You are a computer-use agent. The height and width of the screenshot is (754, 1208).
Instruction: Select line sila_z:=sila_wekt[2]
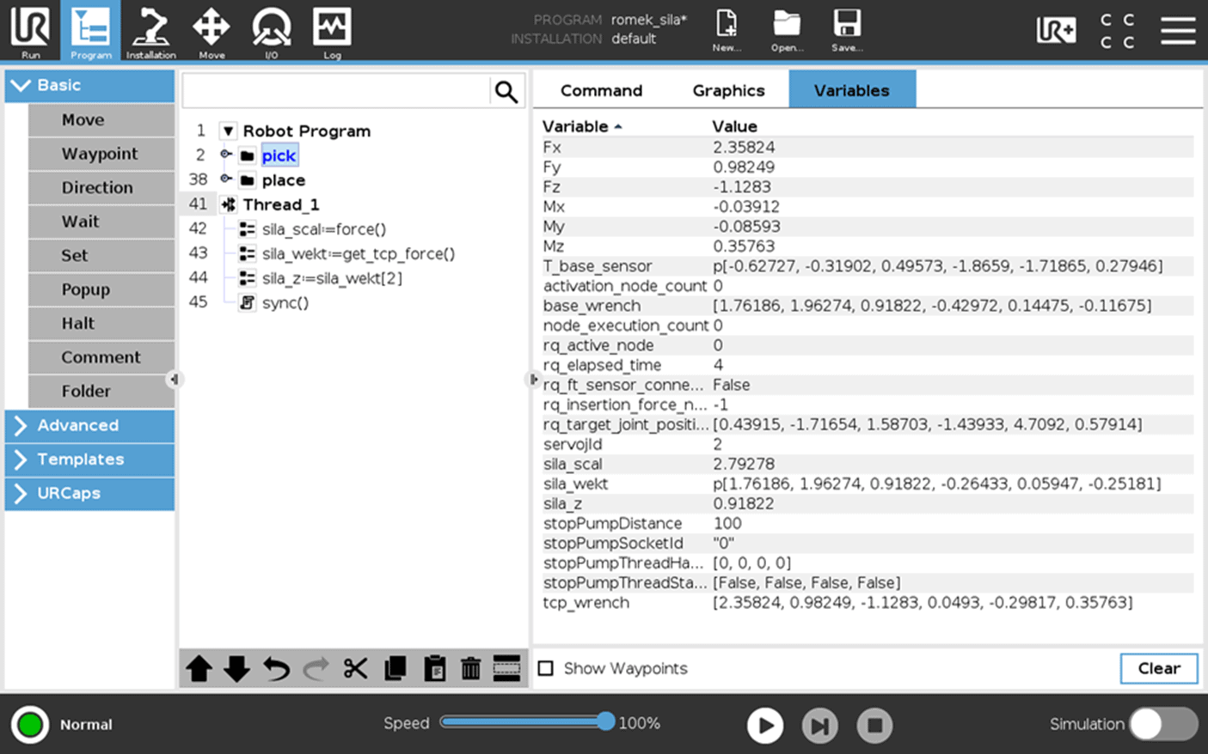coord(332,278)
